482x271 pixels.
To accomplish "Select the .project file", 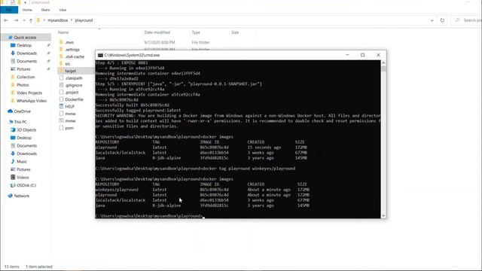I will point(72,92).
